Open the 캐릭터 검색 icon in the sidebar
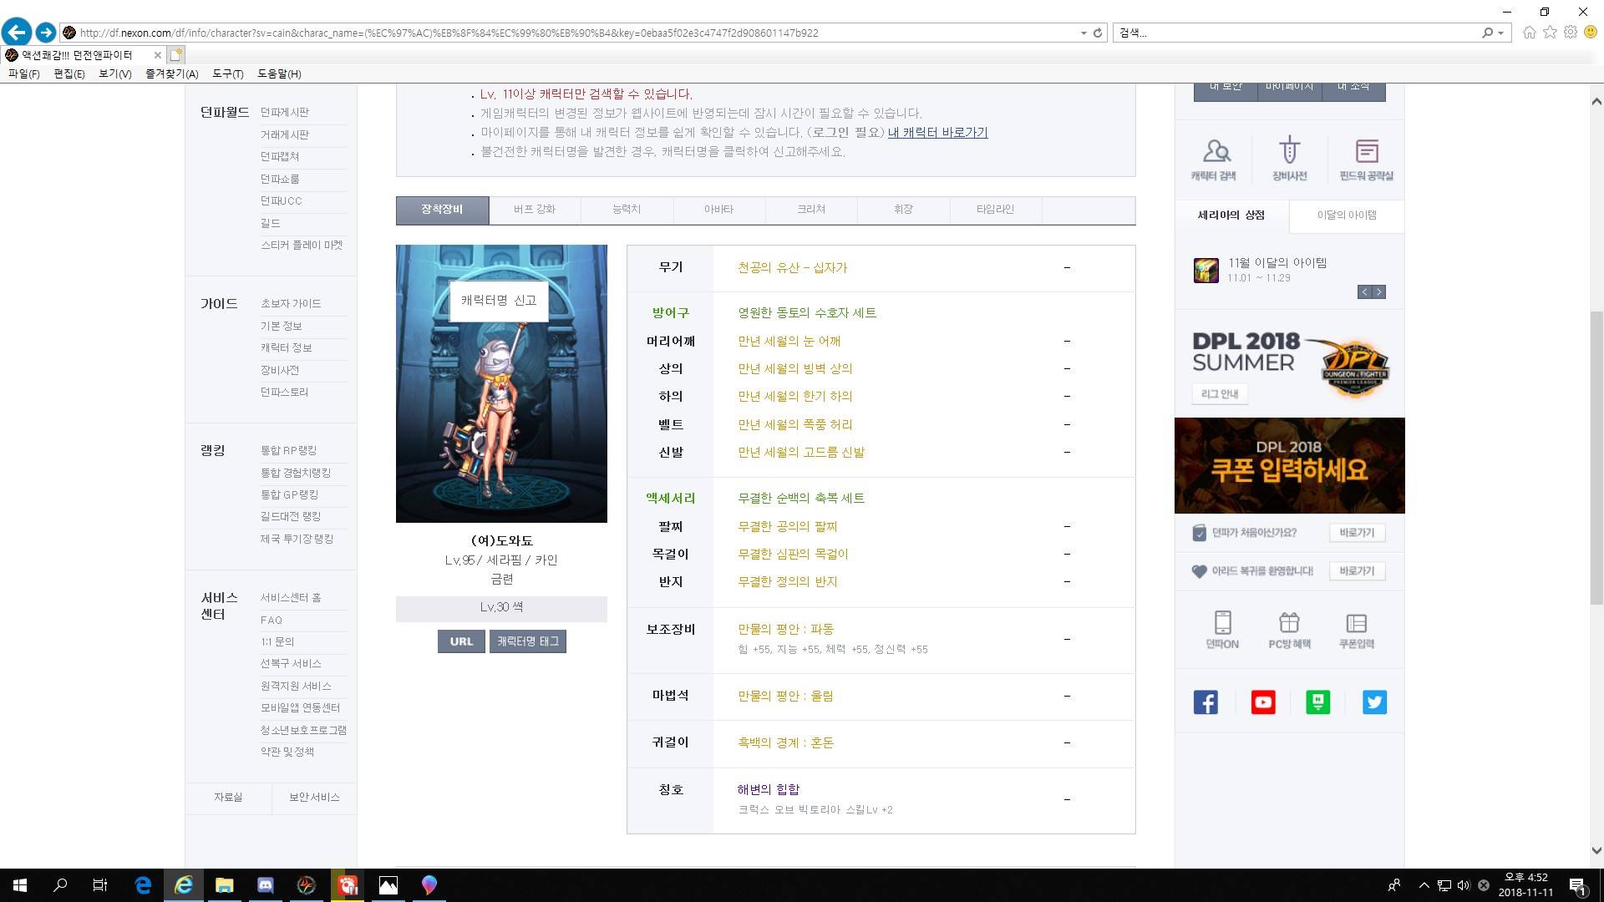The image size is (1604, 902). pyautogui.click(x=1214, y=159)
